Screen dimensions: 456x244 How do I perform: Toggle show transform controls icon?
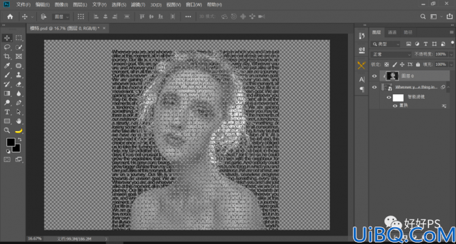(81, 17)
